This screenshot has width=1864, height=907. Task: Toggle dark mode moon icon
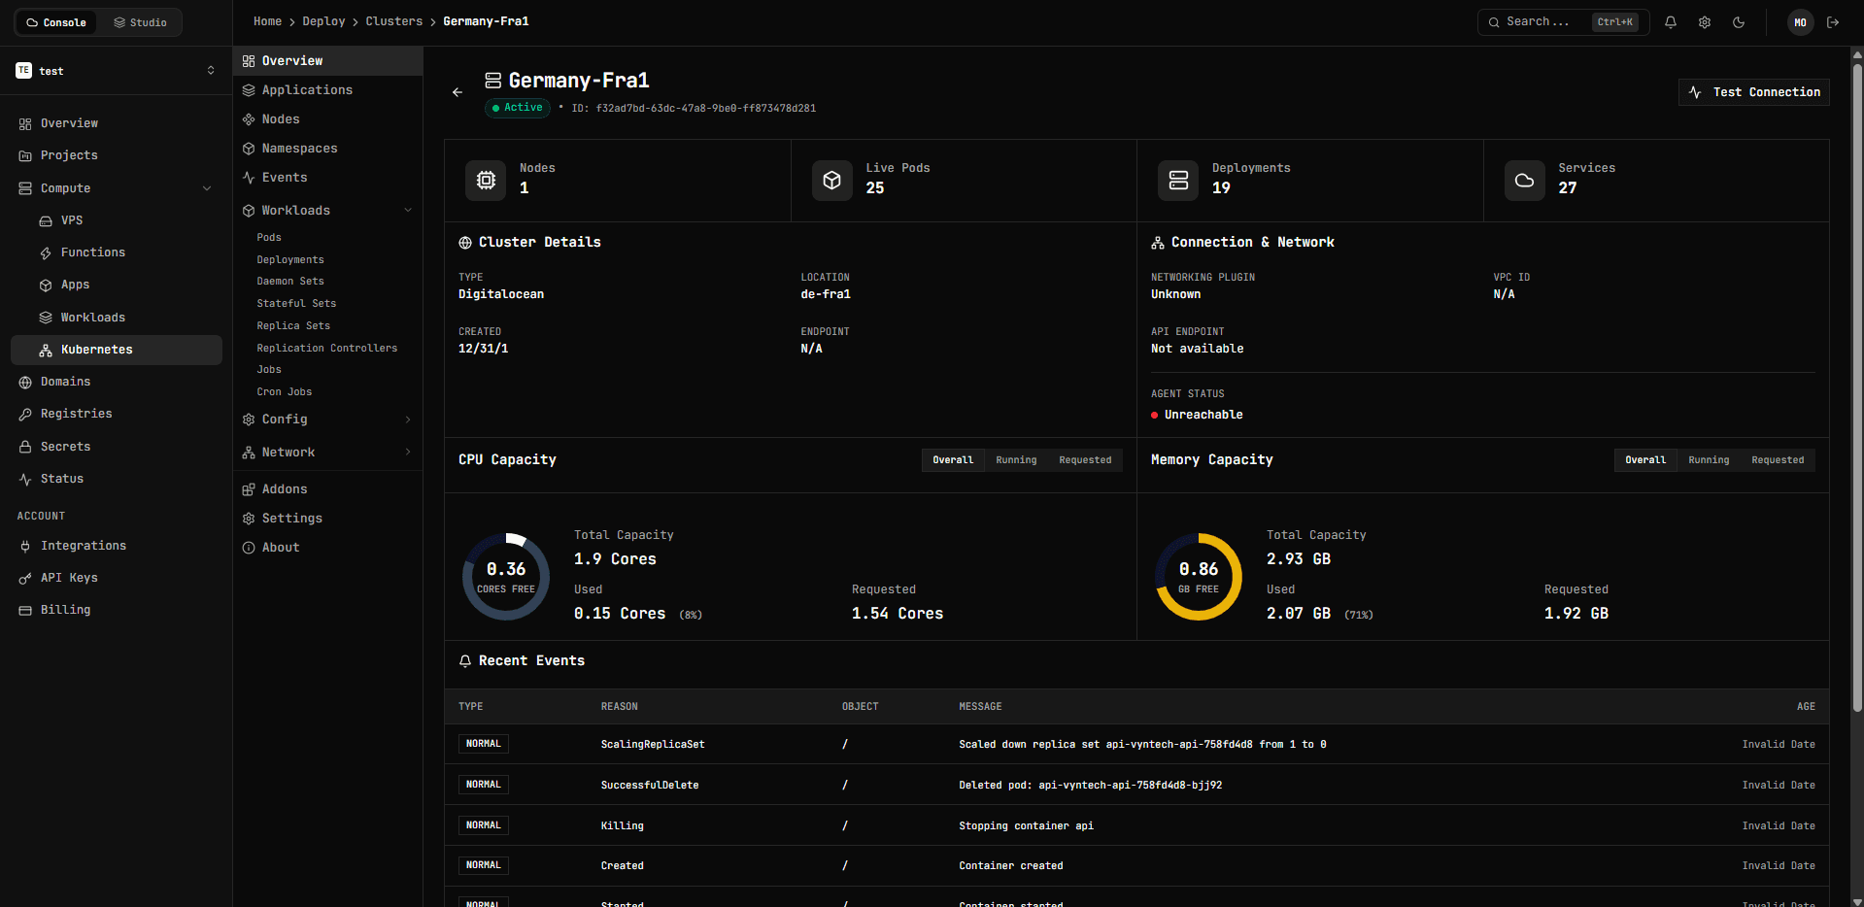click(x=1739, y=22)
